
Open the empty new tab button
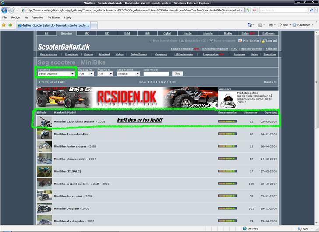pos(94,25)
